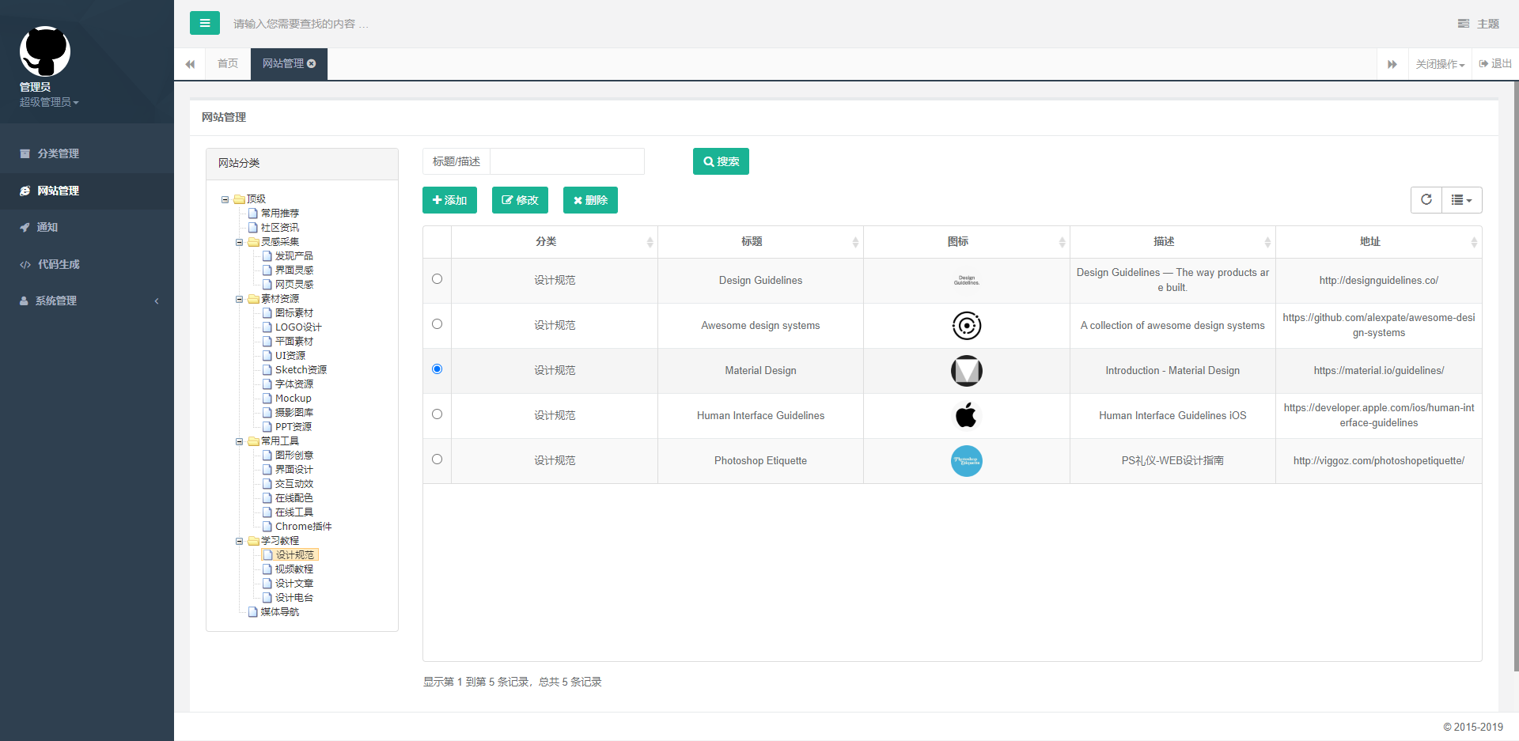Click the 搜索 search button
Image resolution: width=1519 pixels, height=741 pixels.
[721, 161]
